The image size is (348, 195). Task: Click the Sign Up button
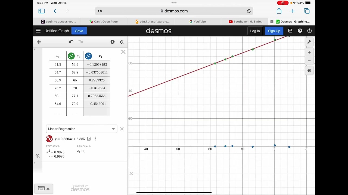[x=274, y=31]
